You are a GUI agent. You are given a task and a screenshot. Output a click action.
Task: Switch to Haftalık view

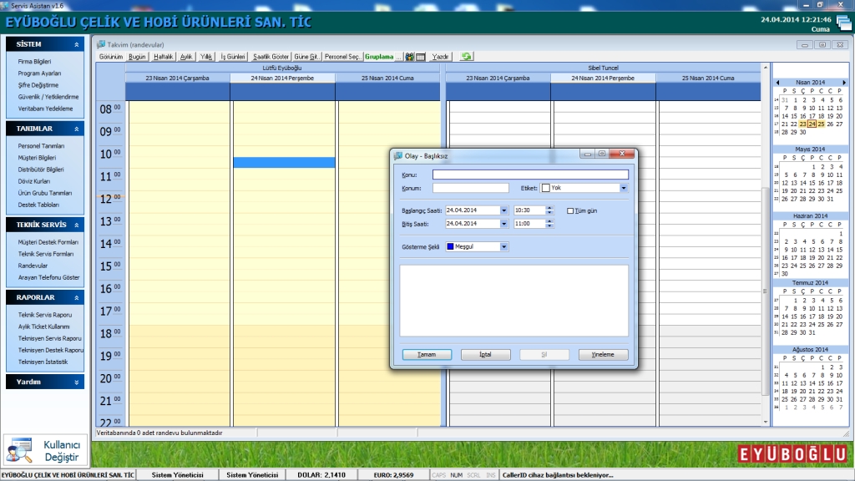[163, 57]
